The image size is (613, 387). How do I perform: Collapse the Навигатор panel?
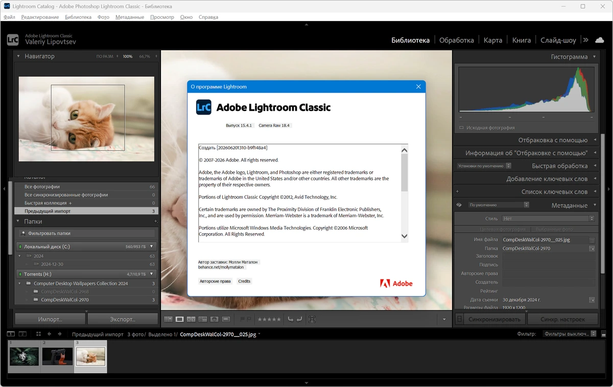coord(18,56)
